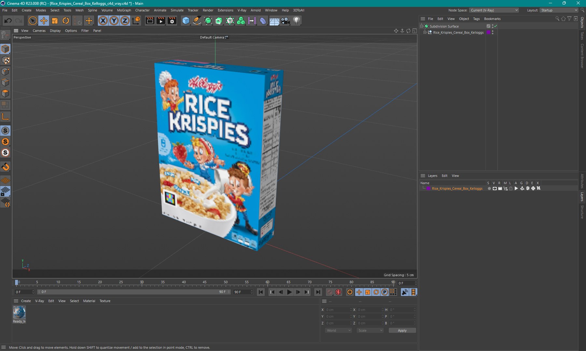Click the Apply button in coordinates
The width and height of the screenshot is (586, 351).
[x=402, y=331]
